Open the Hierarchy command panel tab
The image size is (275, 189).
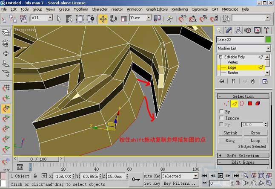tap(238, 30)
